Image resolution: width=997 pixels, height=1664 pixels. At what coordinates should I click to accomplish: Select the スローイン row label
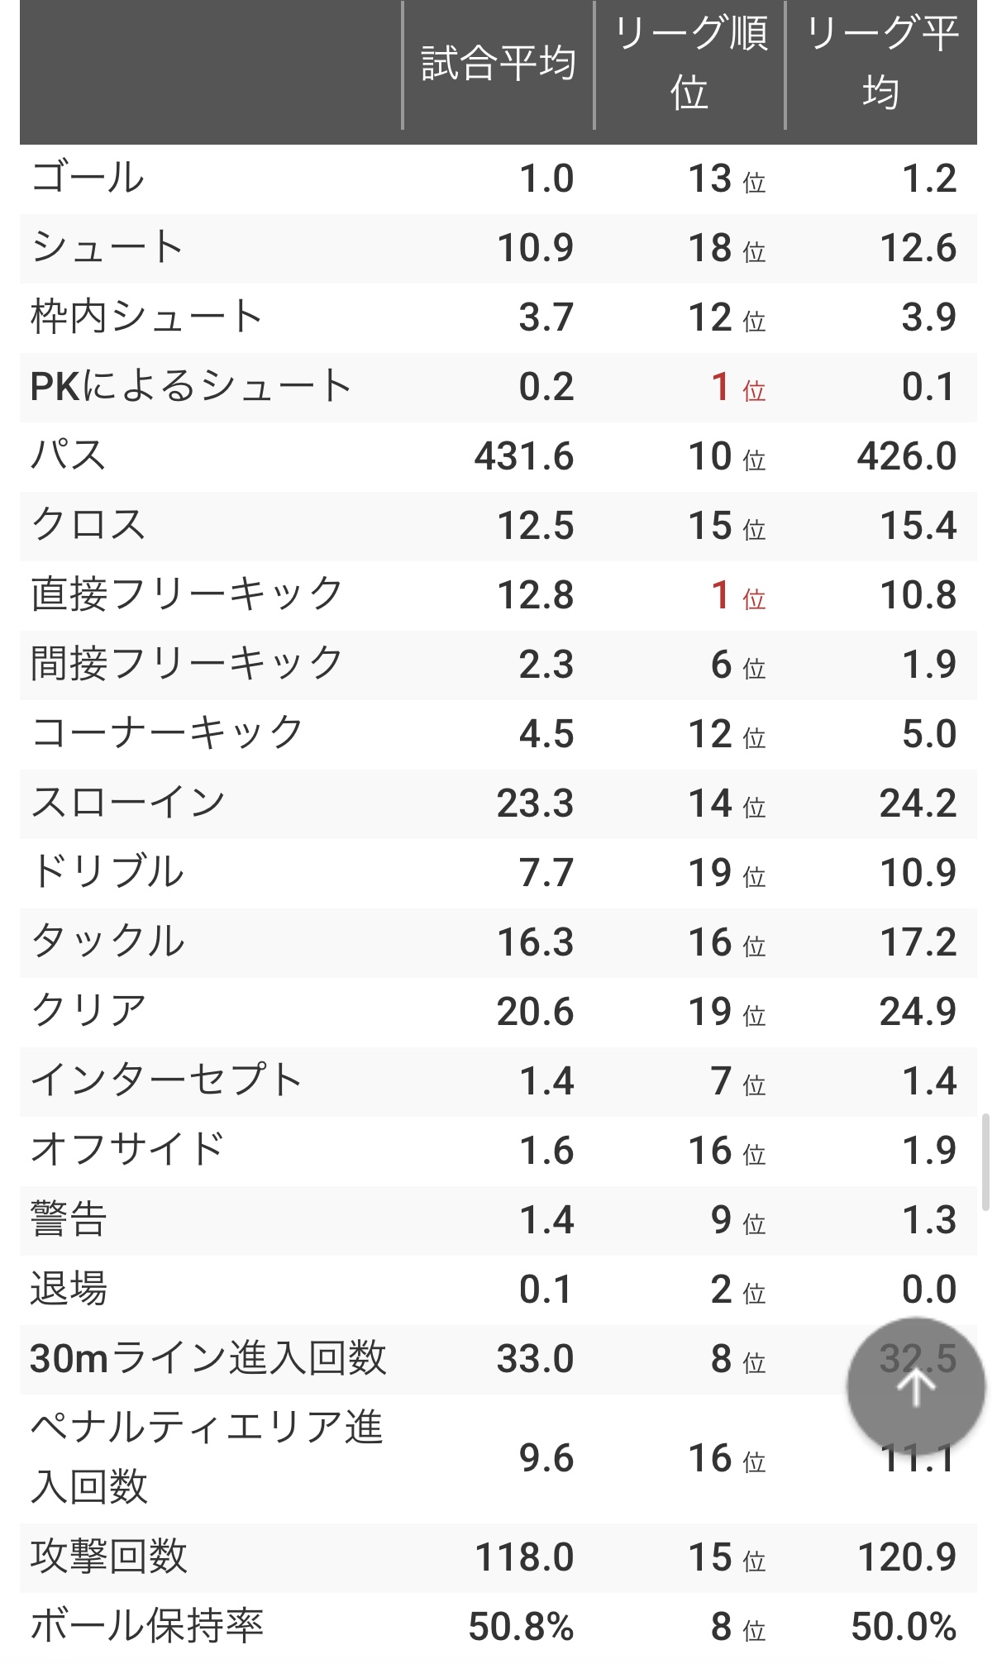(128, 803)
